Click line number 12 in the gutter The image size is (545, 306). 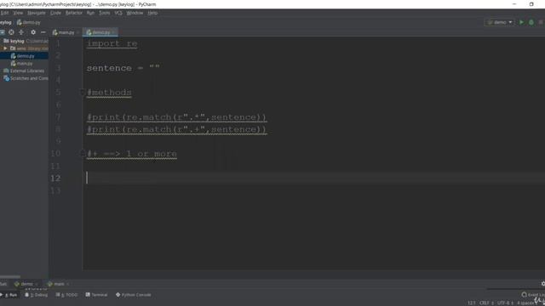pyautogui.click(x=55, y=178)
